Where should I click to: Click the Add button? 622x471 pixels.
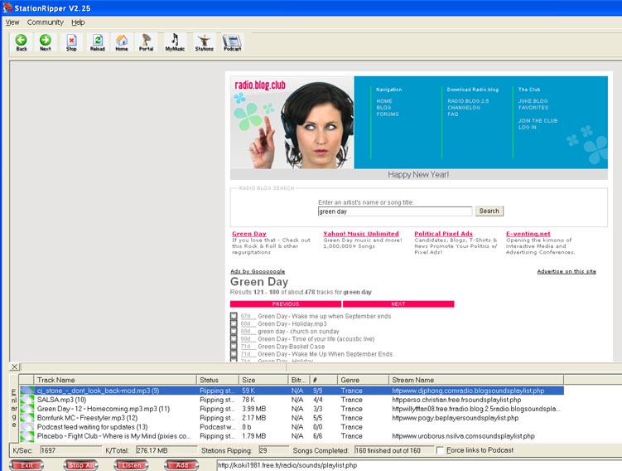coord(181,465)
